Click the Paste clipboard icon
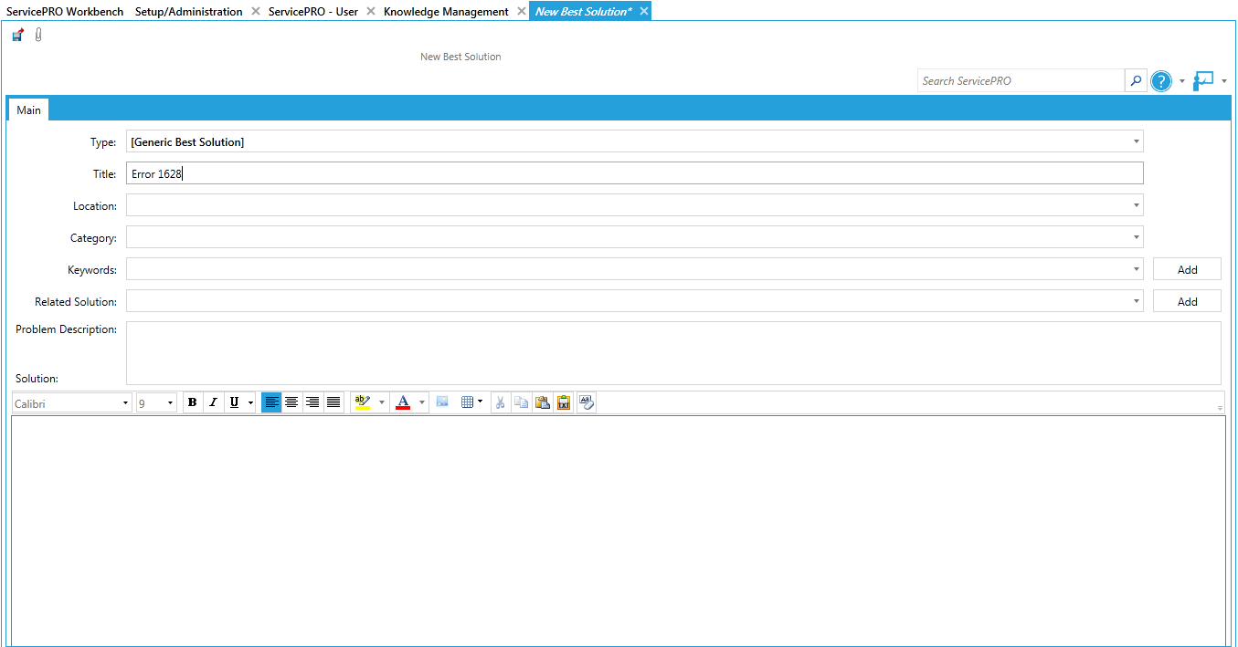 (543, 402)
